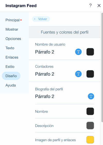Open the Ayuda tab
The image size is (103, 145).
[x=11, y=85]
